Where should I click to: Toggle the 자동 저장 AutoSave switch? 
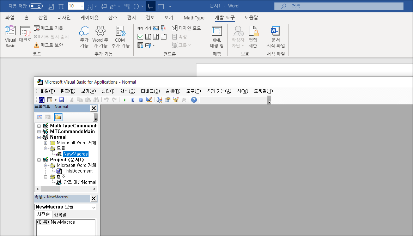(x=36, y=6)
